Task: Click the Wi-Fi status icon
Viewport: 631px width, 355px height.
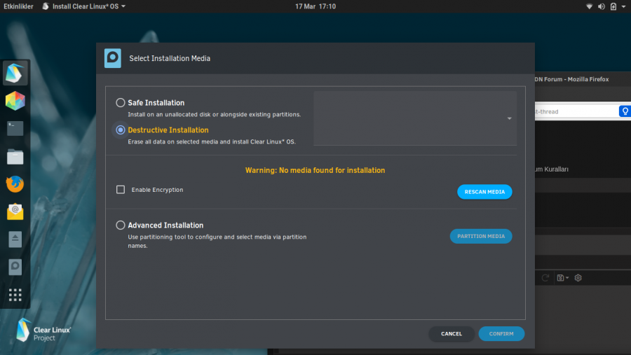Action: 590,6
